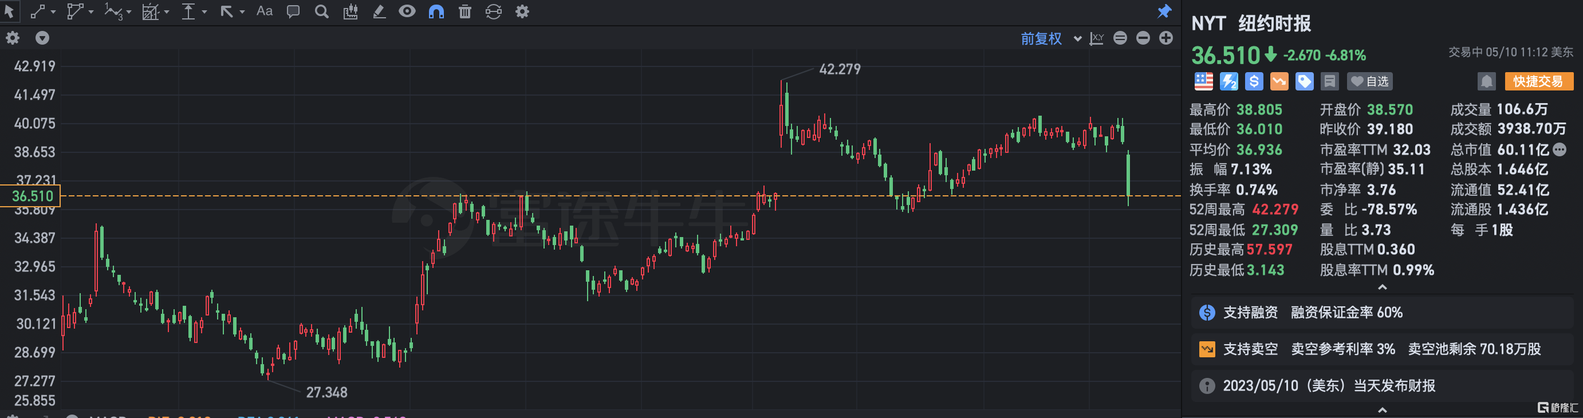Expand the circled down-arrow chart menu

tap(42, 38)
